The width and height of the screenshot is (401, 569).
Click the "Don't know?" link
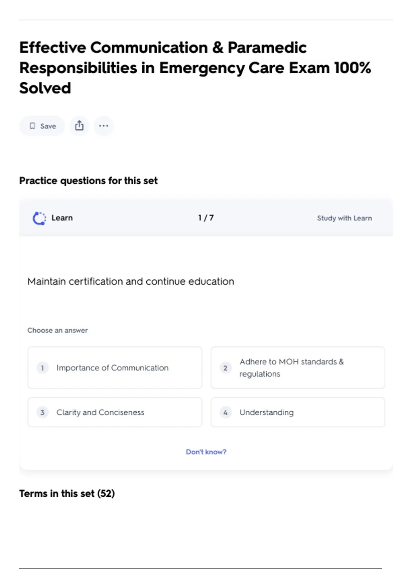point(206,452)
